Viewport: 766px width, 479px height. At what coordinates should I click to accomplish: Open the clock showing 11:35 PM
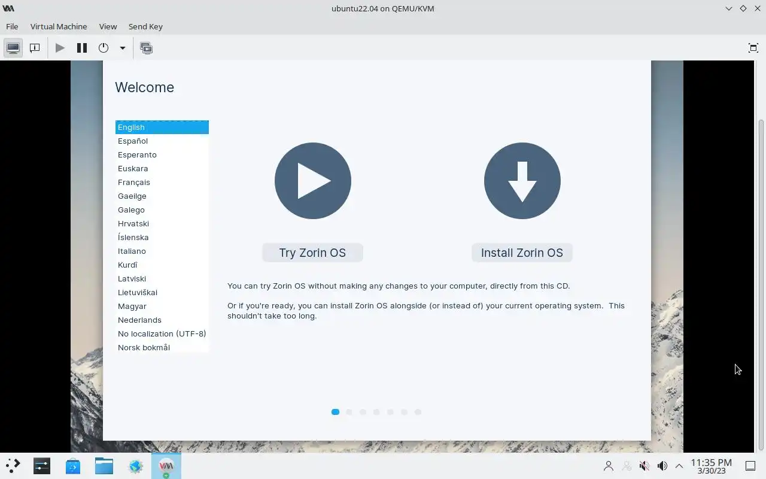711,466
